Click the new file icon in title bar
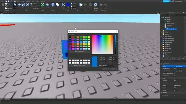Image resolution: width=186 pixels, height=104 pixels. [6, 1]
